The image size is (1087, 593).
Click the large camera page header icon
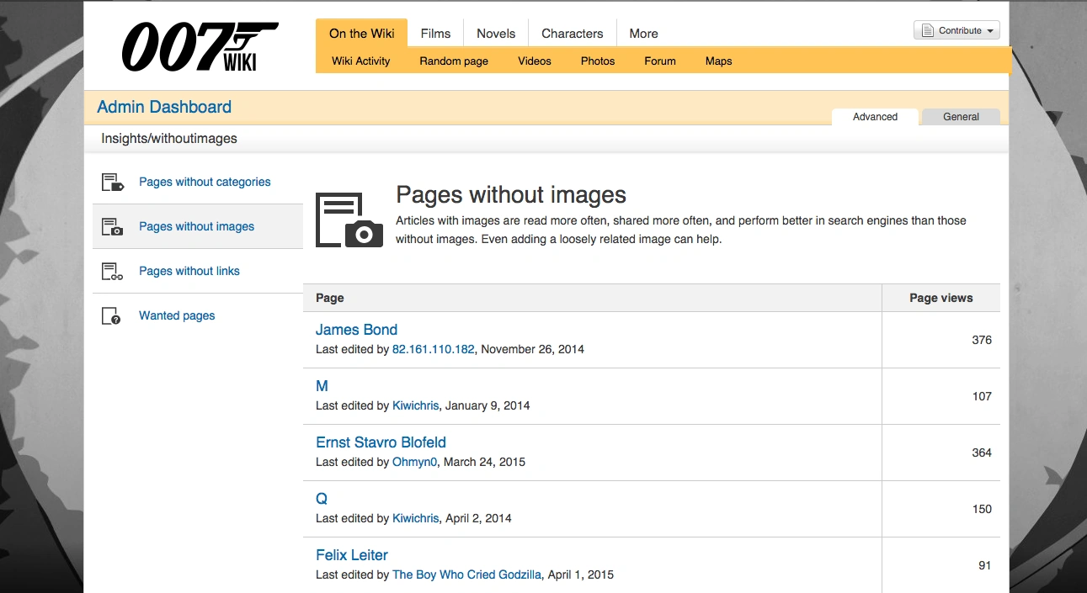point(349,220)
